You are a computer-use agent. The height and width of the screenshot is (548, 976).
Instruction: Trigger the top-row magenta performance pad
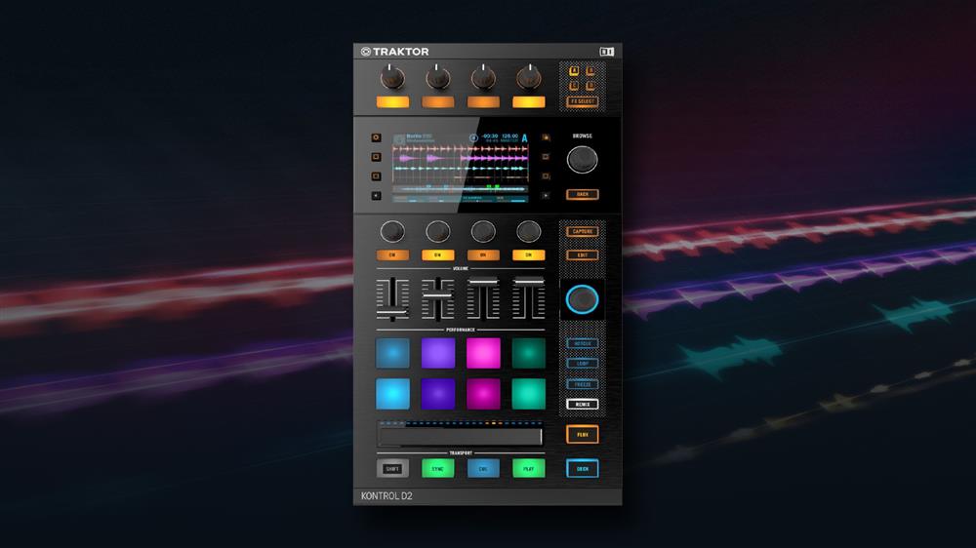[483, 353]
